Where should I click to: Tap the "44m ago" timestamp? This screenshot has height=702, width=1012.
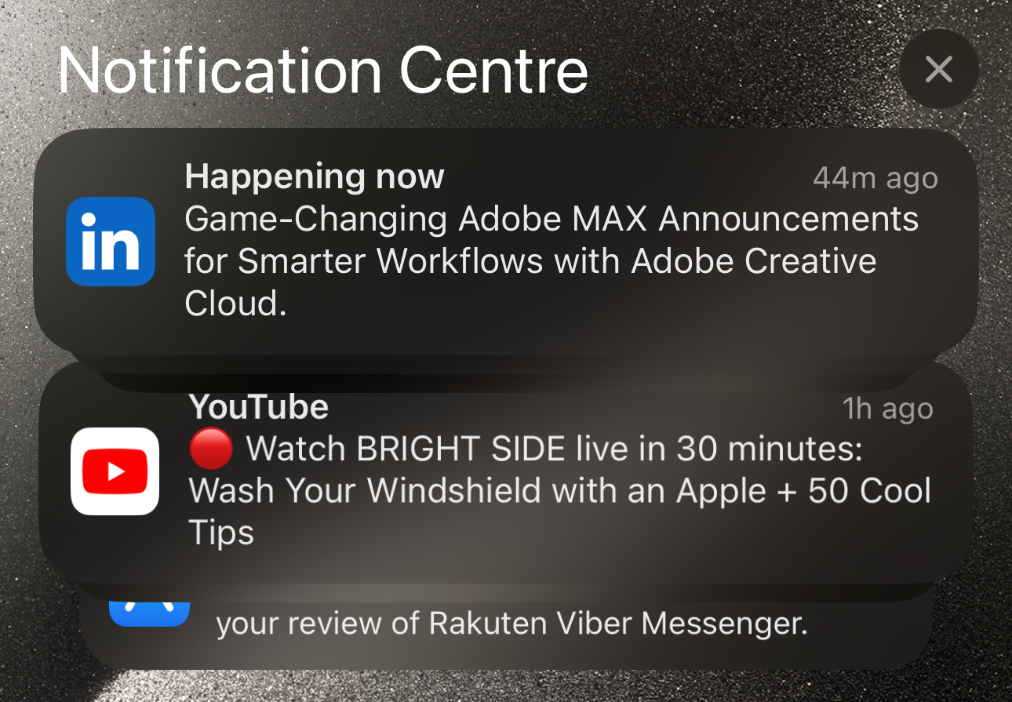pyautogui.click(x=875, y=179)
